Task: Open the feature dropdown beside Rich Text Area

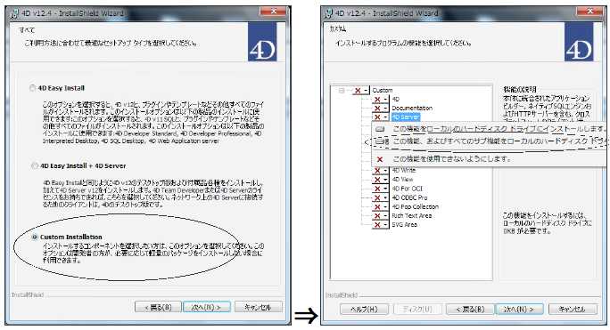Action: pyautogui.click(x=381, y=216)
